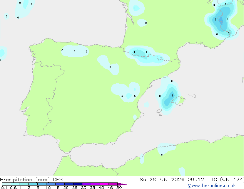Pick the 15–20 mm legend color swatch

[60, 184]
